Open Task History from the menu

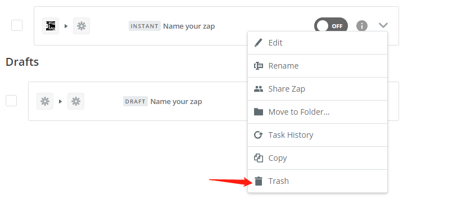(317, 135)
